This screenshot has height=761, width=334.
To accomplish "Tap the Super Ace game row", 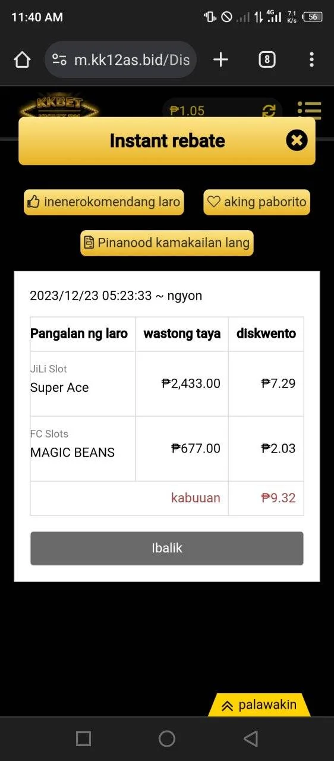I will (167, 383).
